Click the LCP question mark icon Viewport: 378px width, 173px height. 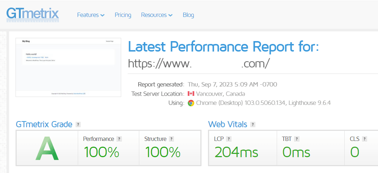point(229,139)
